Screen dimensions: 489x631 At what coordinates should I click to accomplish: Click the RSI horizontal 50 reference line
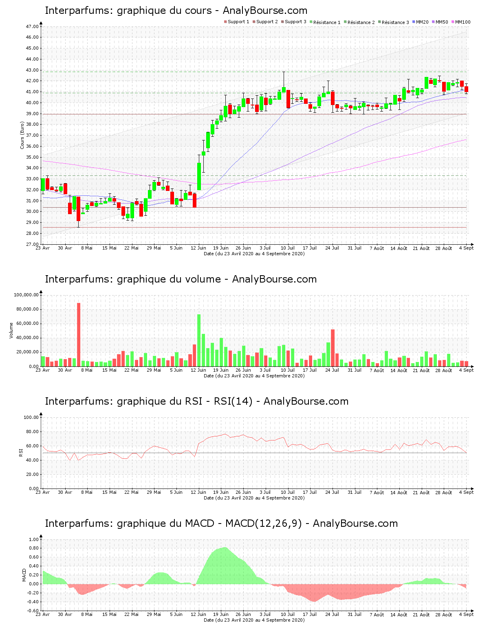(254, 453)
